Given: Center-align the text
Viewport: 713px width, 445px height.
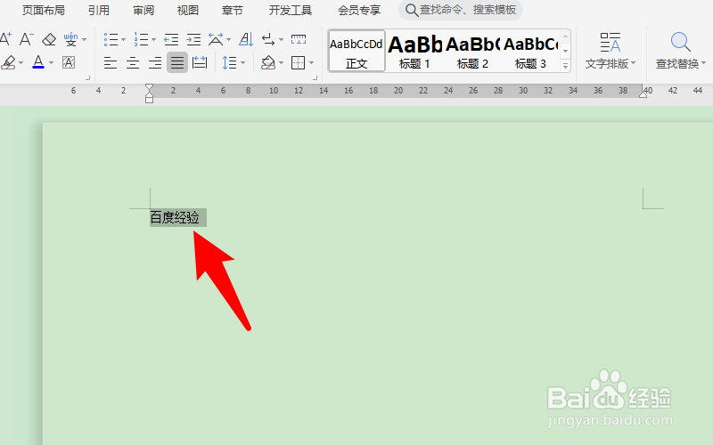Looking at the screenshot, I should coord(132,62).
